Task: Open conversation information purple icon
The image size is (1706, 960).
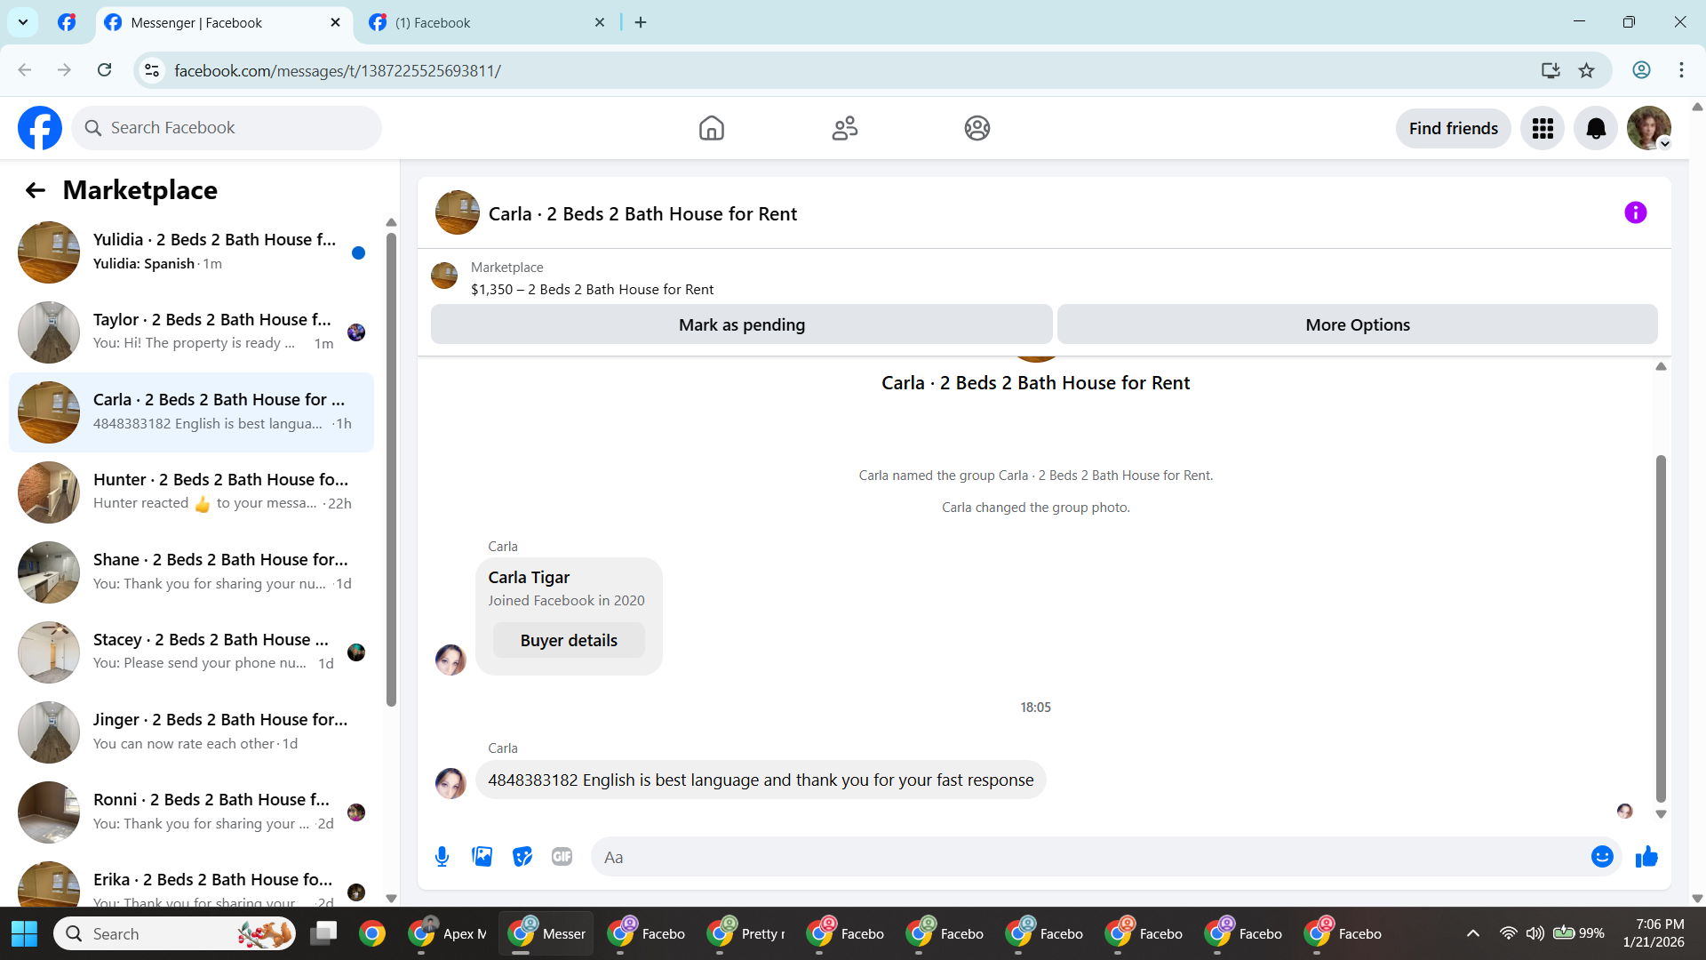Action: [1635, 212]
